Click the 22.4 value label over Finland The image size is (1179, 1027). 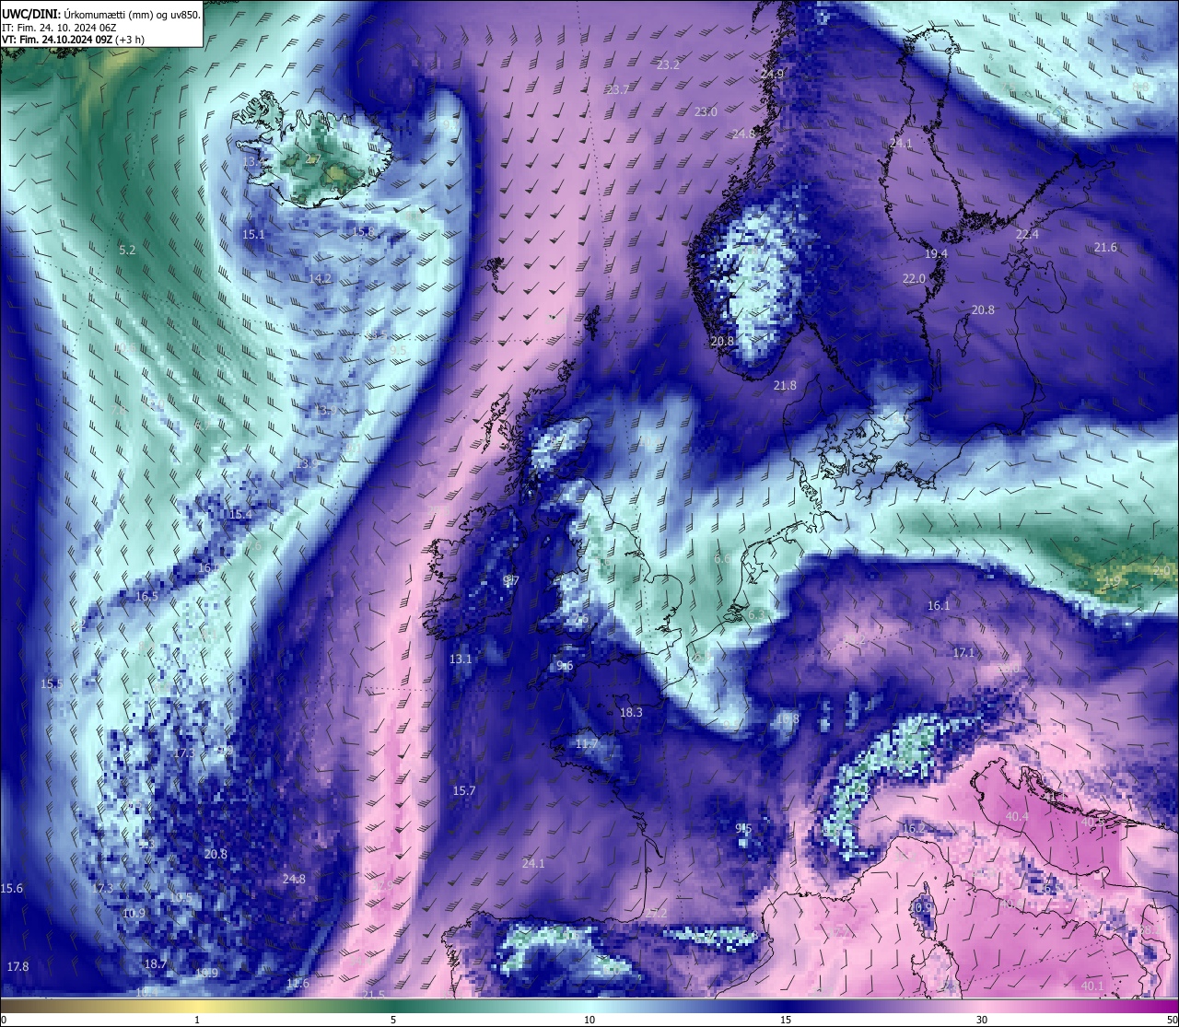(1027, 234)
